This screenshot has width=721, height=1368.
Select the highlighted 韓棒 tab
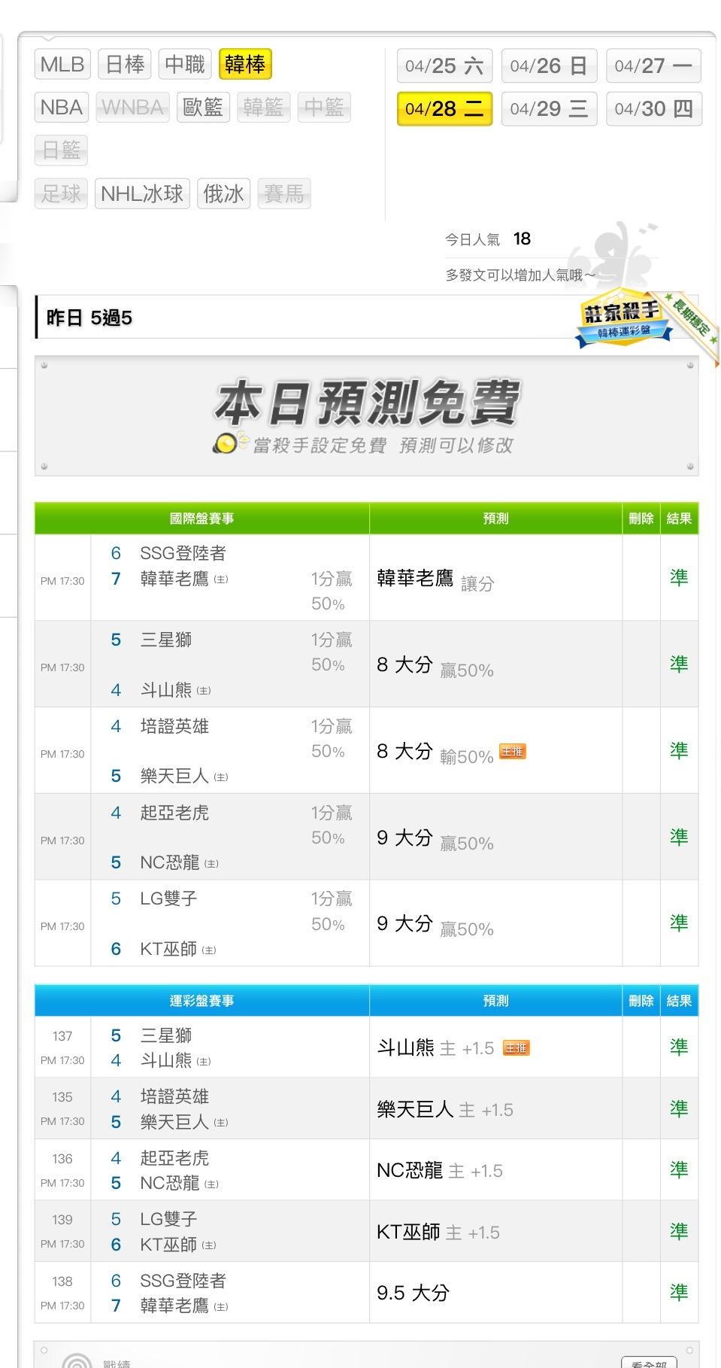point(245,64)
